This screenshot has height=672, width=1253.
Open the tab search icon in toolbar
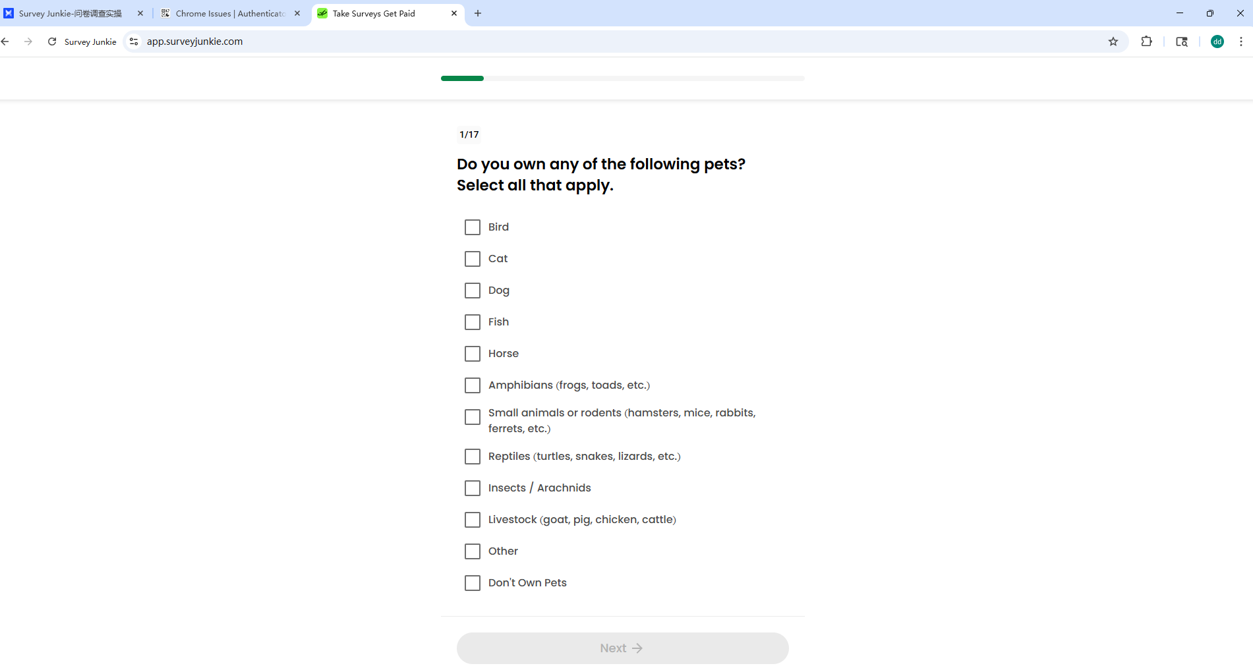[1182, 42]
